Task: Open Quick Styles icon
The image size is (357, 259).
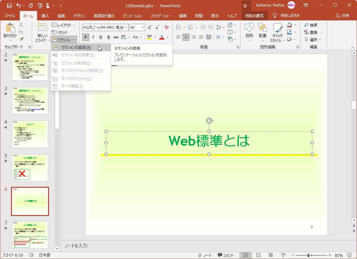Action: coord(277,28)
